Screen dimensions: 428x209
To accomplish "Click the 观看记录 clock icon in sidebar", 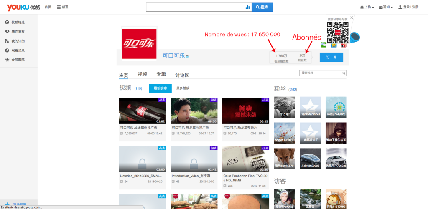I will click(x=7, y=50).
